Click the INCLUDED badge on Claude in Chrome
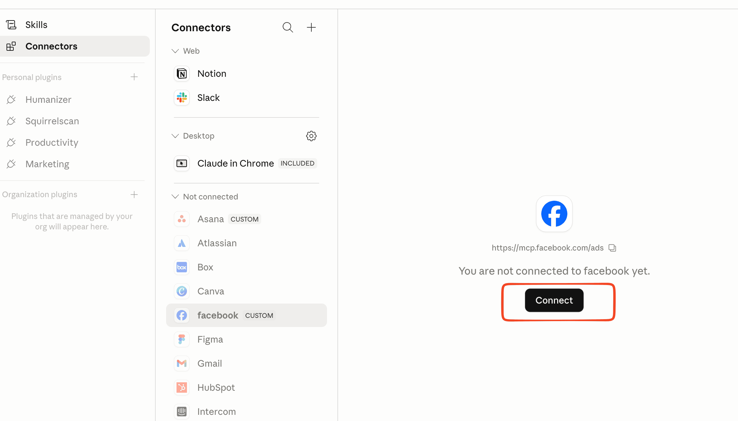The width and height of the screenshot is (738, 421). pos(297,163)
